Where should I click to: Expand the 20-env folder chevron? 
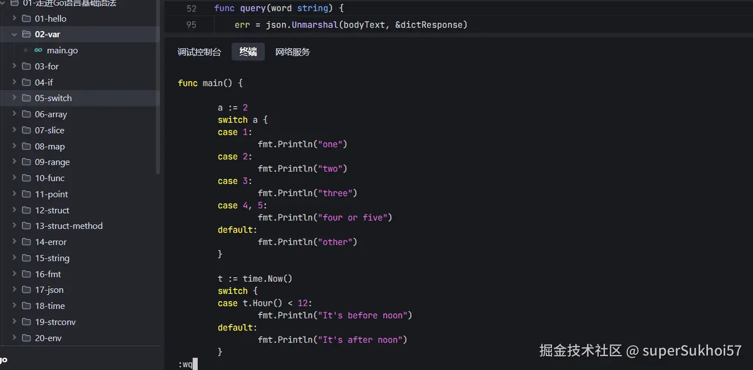pyautogui.click(x=14, y=338)
